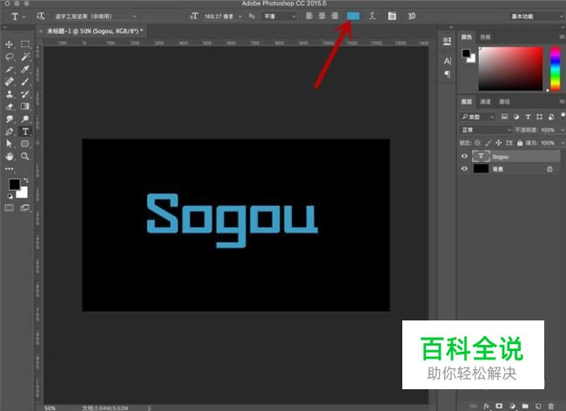The width and height of the screenshot is (566, 411).
Task: Reset to default black and white colors
Action: click(10, 196)
